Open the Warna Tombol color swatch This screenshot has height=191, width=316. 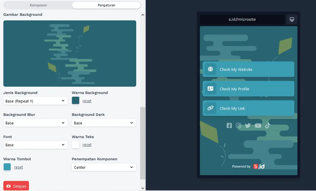(x=7, y=167)
